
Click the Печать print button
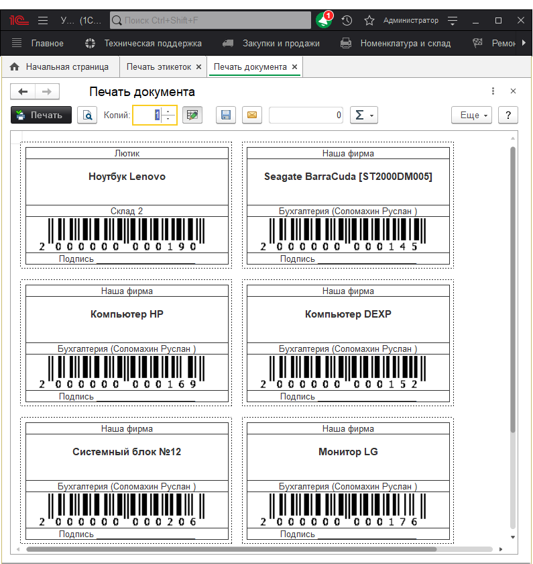pos(41,115)
